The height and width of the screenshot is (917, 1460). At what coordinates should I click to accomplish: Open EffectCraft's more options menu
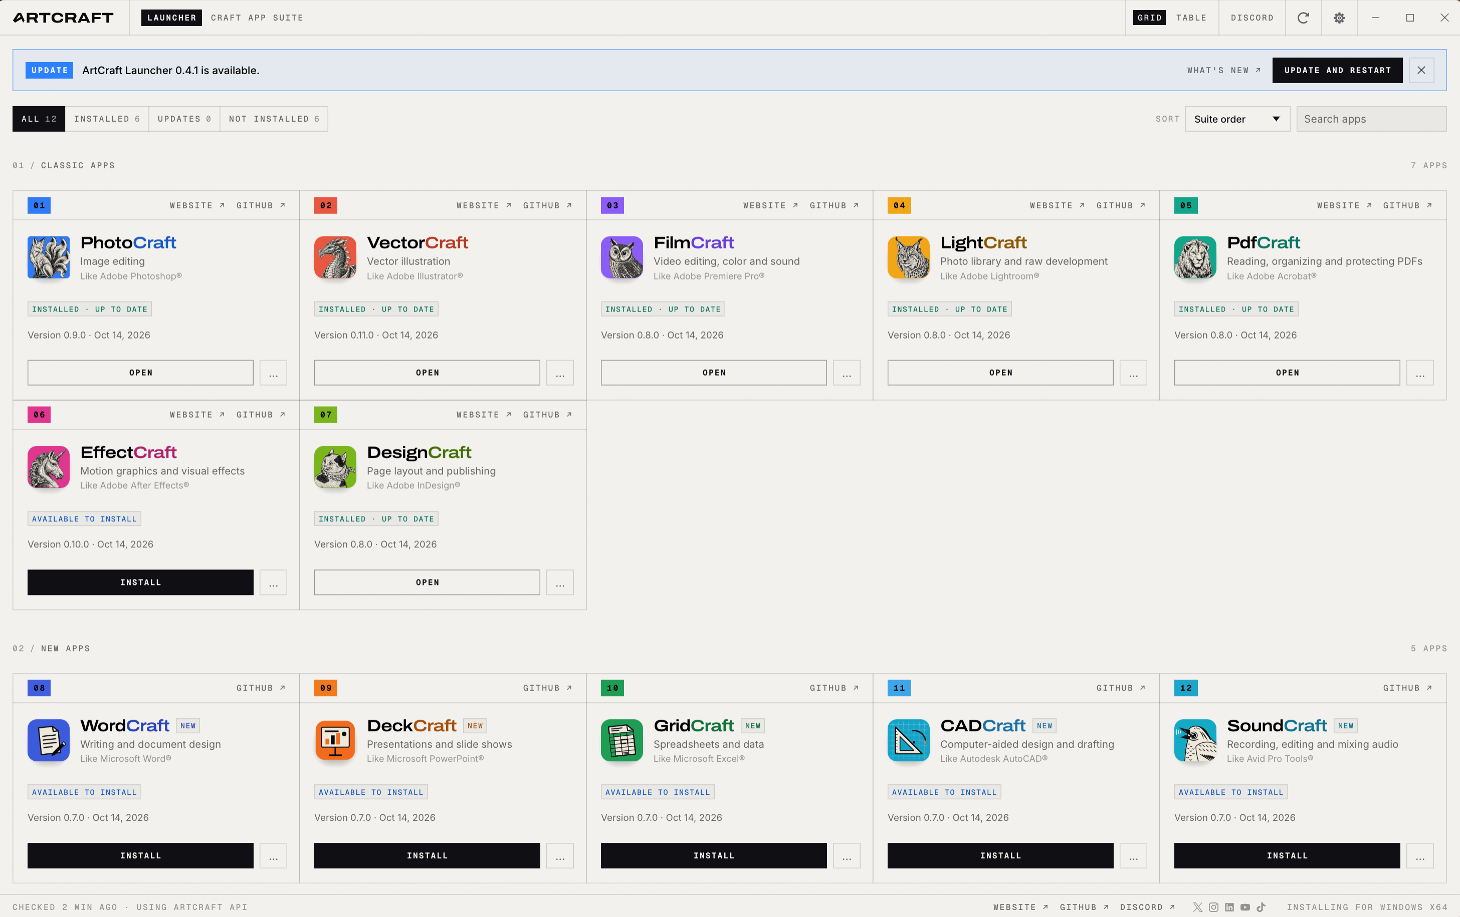tap(274, 582)
